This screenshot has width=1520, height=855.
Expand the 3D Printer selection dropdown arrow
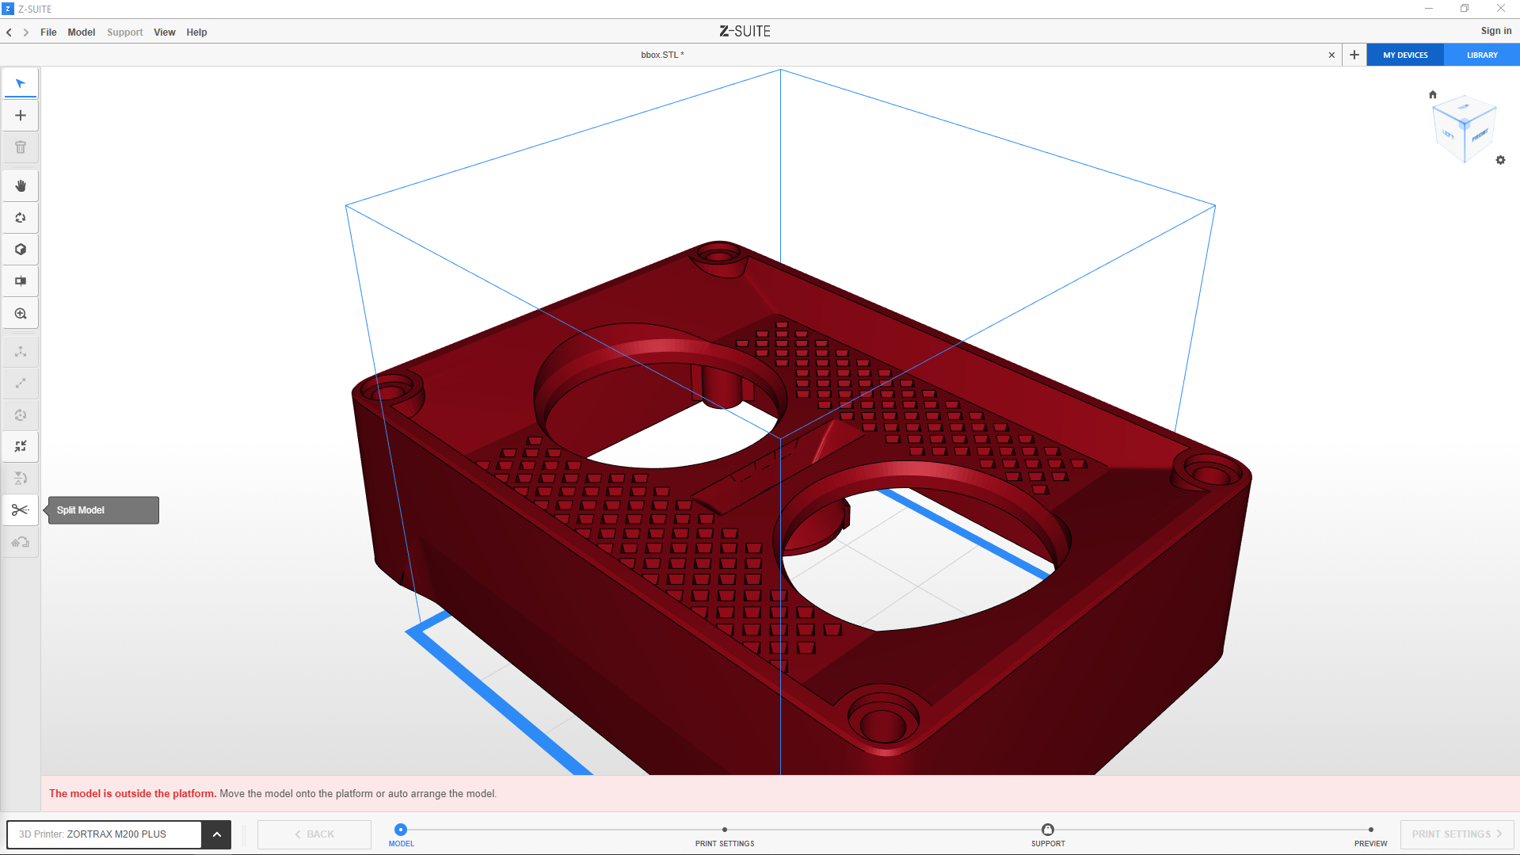216,834
